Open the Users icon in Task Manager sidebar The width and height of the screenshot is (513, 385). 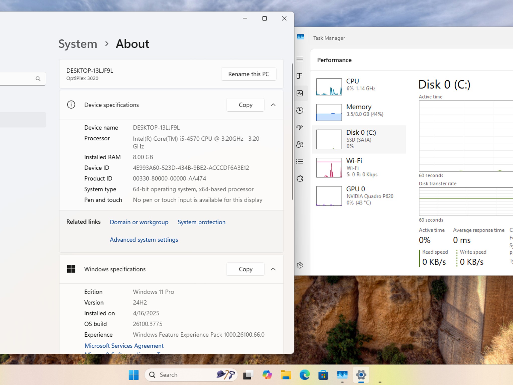click(x=300, y=144)
